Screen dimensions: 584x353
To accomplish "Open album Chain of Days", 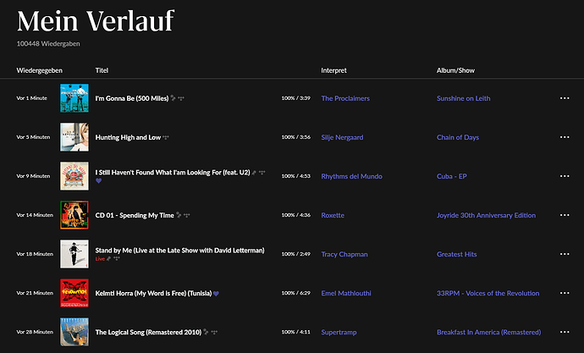I will click(x=458, y=137).
